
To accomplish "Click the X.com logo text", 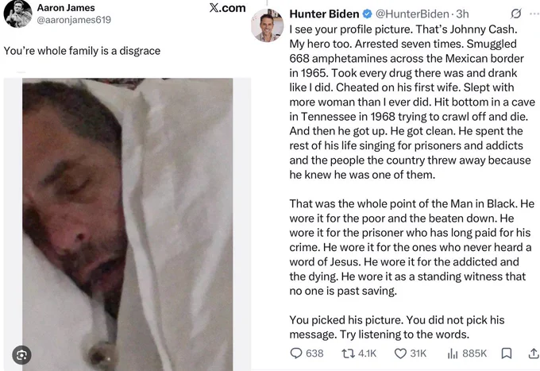I will (x=228, y=8).
